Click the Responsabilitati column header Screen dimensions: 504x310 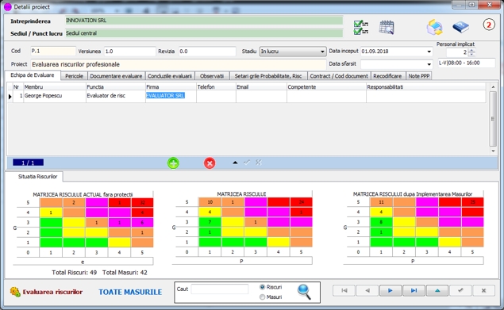tap(426, 86)
